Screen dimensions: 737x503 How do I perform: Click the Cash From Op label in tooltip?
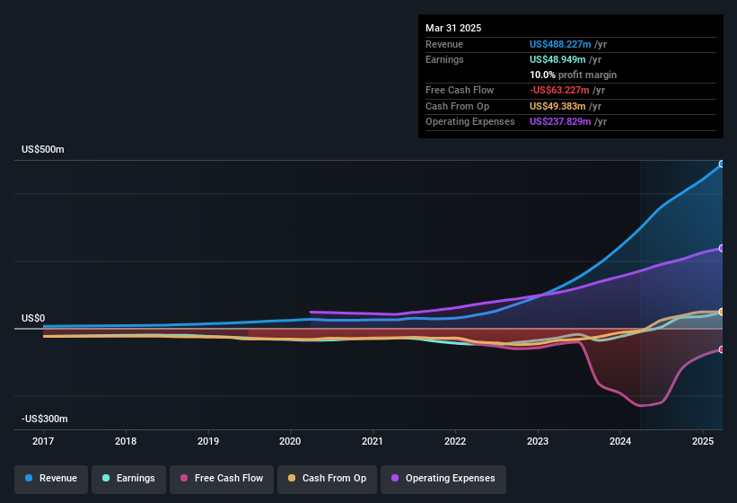click(x=457, y=106)
